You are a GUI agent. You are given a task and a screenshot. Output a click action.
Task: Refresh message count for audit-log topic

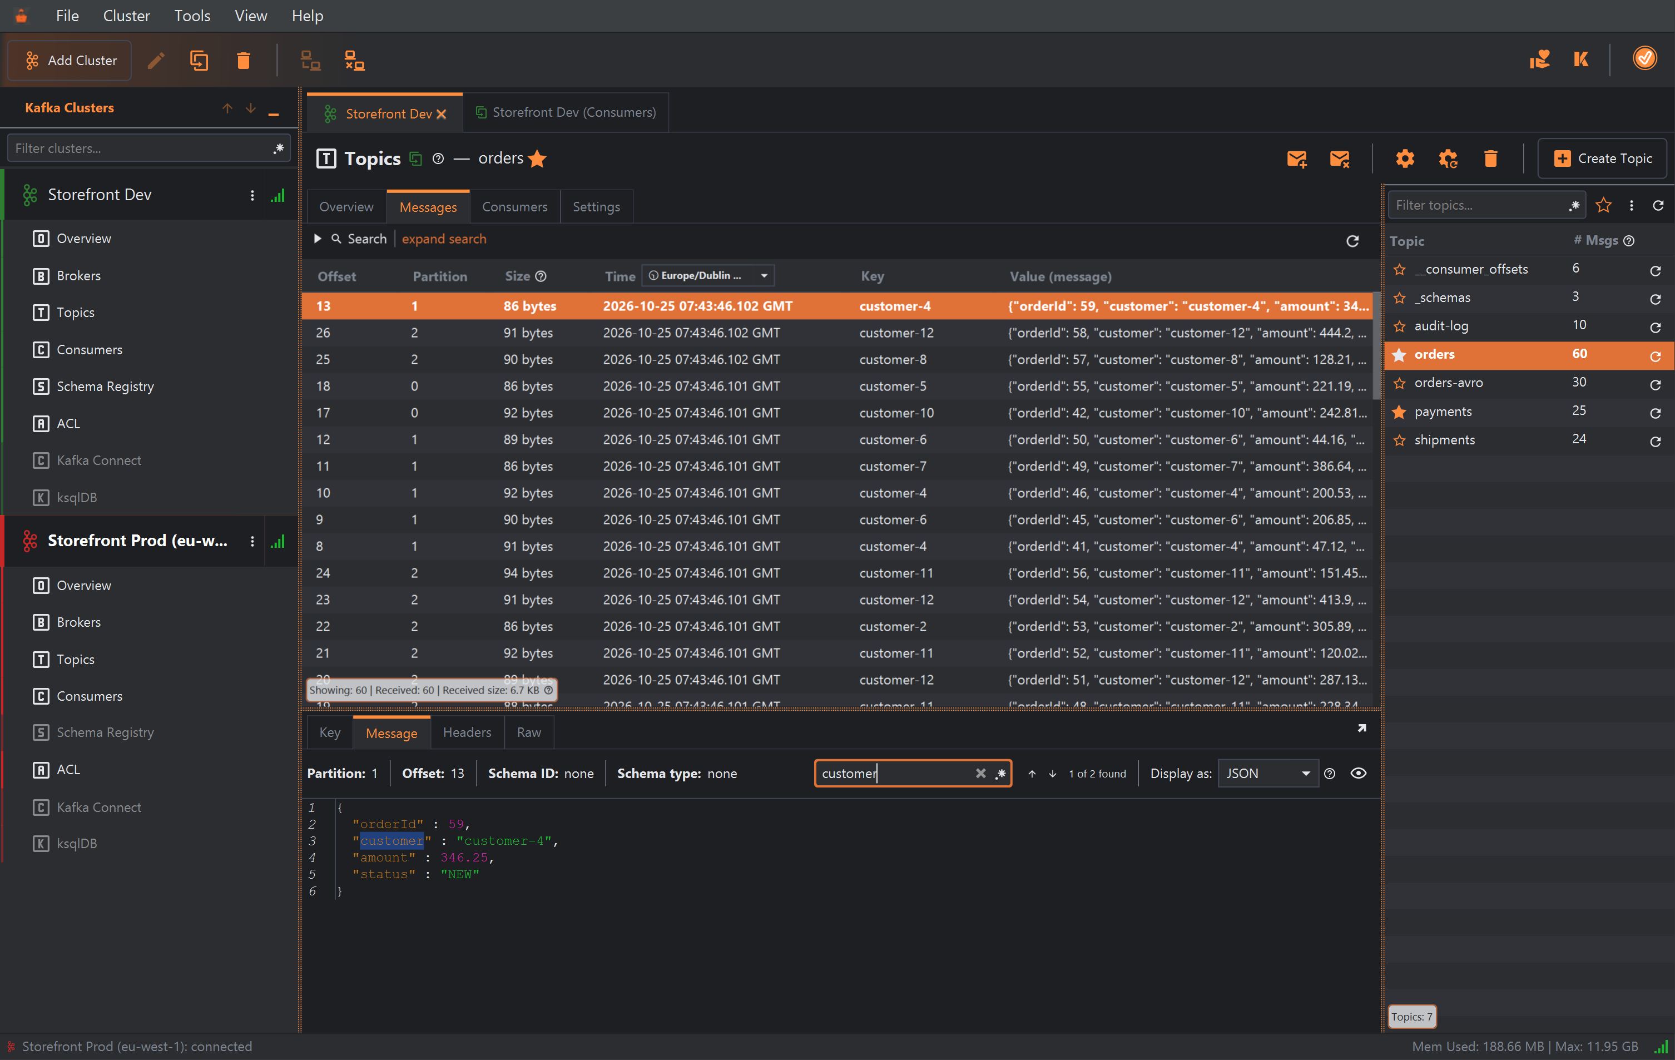tap(1656, 327)
